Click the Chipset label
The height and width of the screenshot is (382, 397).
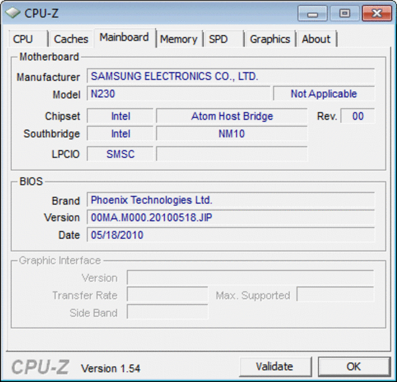62,117
